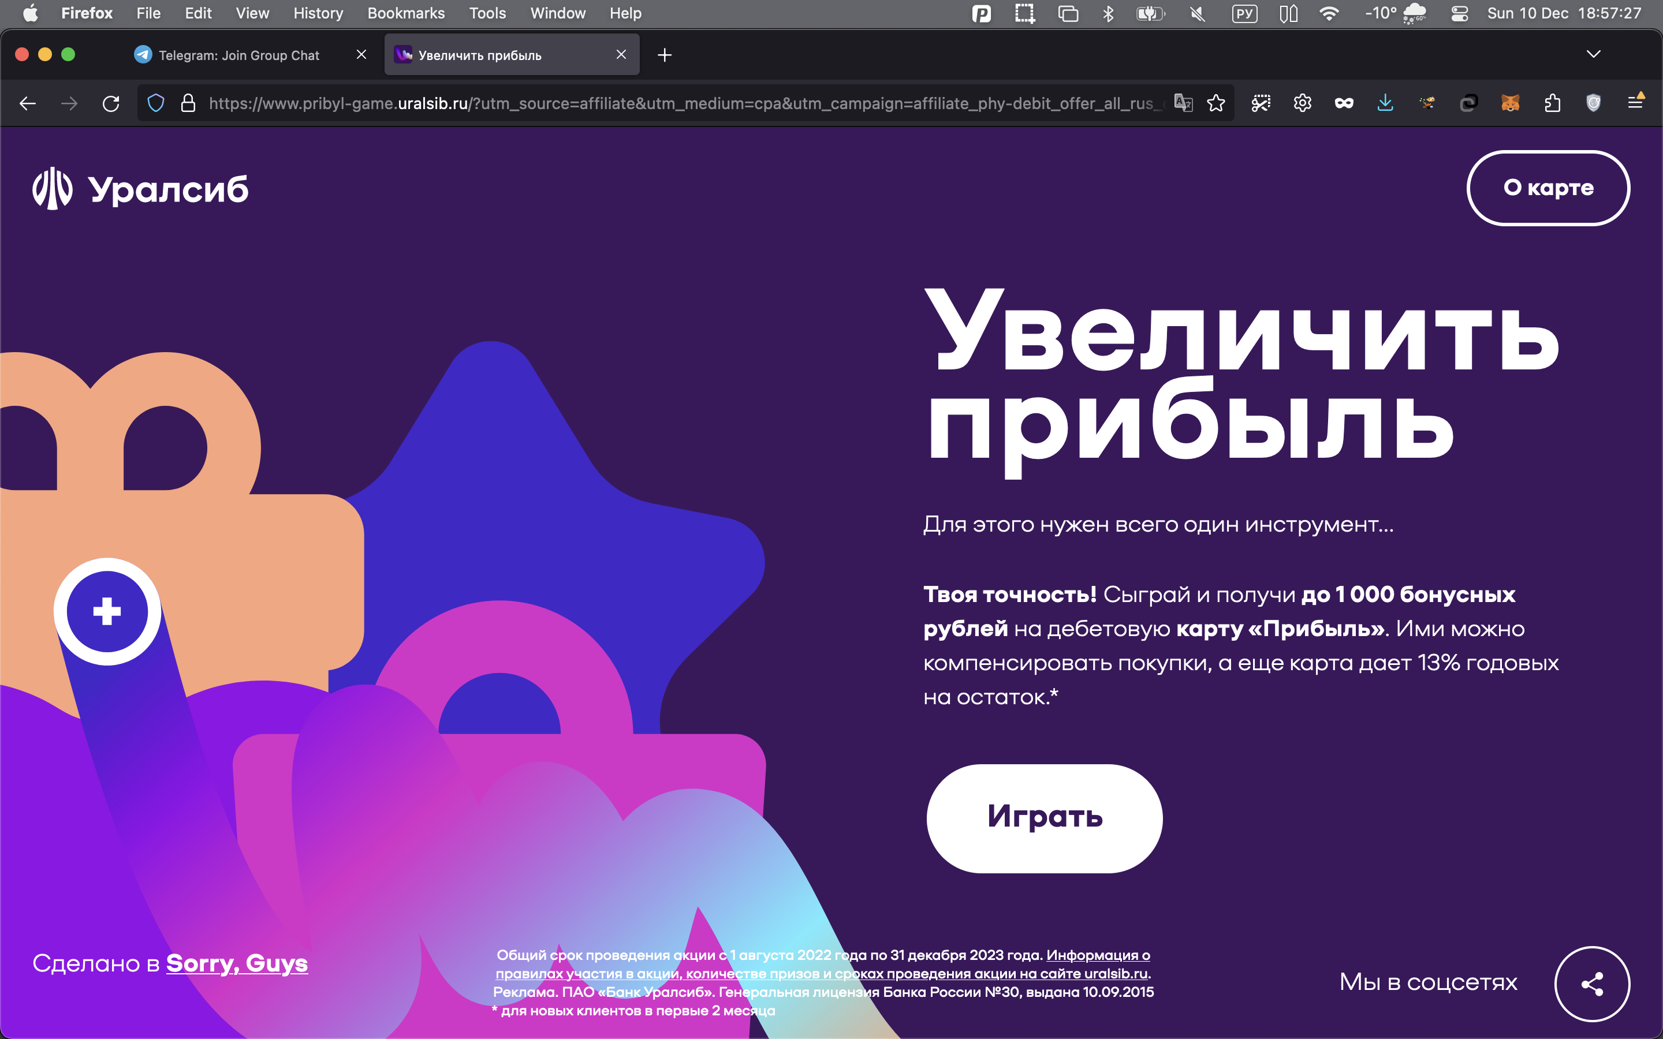Screen dimensions: 1663x1039
Task: Open macOS Control Center toggles
Action: coord(1459,13)
